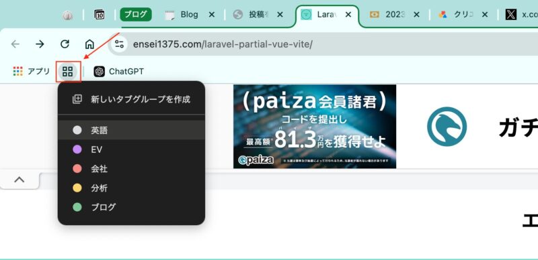Open the アプリ apps shortcut
This screenshot has height=260, width=538.
click(x=31, y=72)
